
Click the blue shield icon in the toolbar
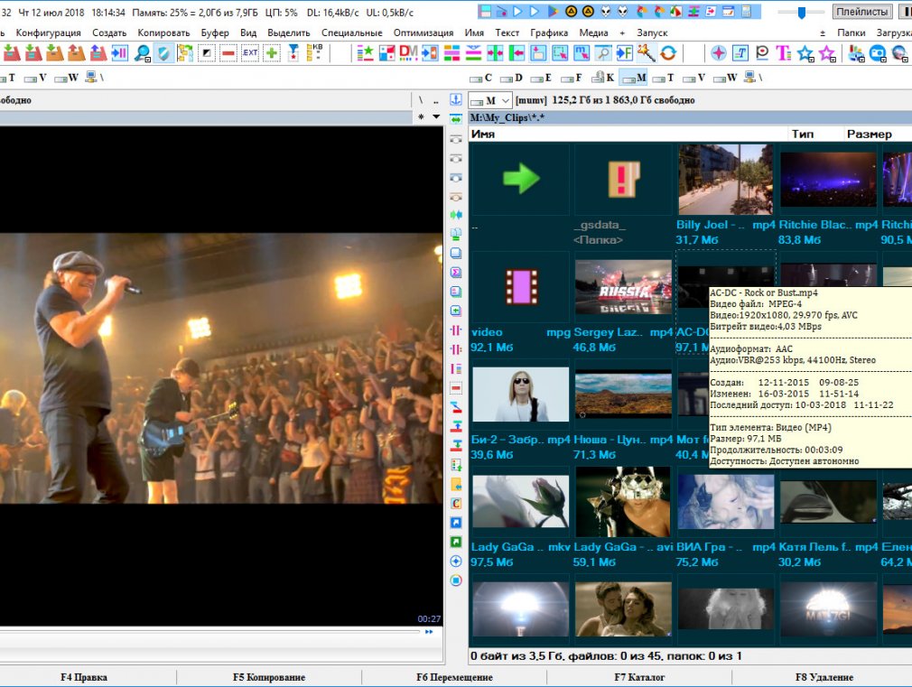163,53
